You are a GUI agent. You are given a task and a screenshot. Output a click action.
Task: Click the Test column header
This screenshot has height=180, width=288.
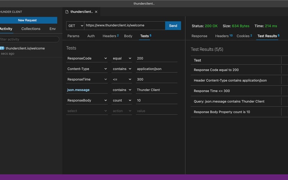coord(197,60)
